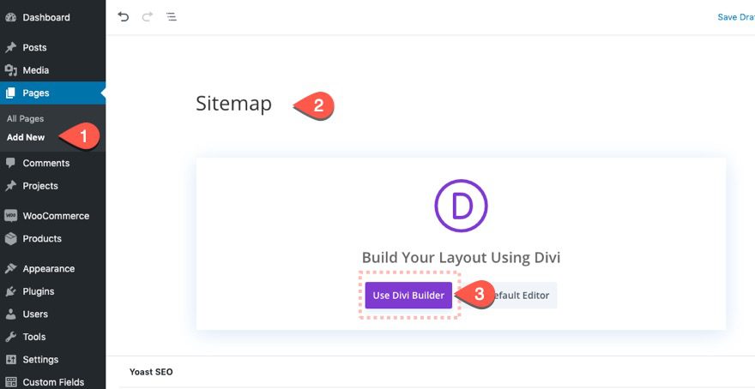The image size is (755, 389).
Task: Click the WooCommerce logo icon
Action: click(x=10, y=216)
